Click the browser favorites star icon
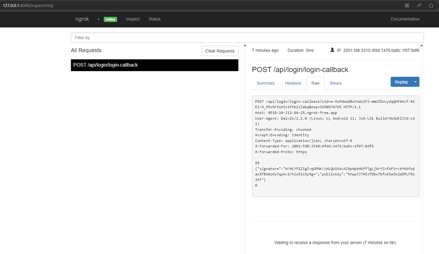Screen dimensions: 439x254 click(x=431, y=5)
